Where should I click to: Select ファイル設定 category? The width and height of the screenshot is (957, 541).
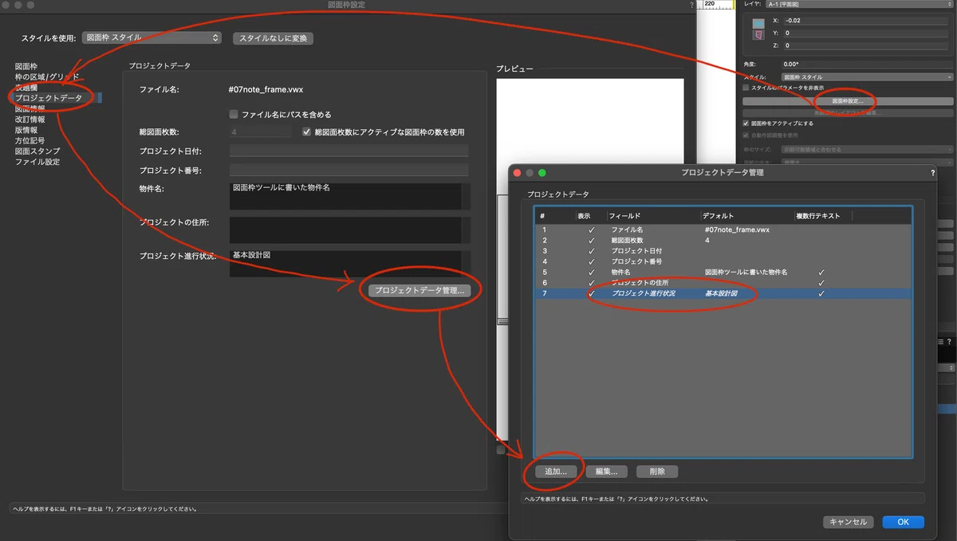tap(37, 162)
